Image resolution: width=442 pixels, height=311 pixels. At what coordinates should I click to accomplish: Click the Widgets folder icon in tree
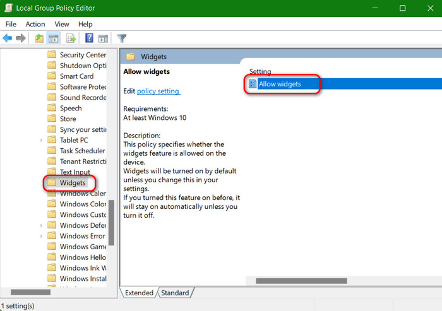(x=52, y=182)
